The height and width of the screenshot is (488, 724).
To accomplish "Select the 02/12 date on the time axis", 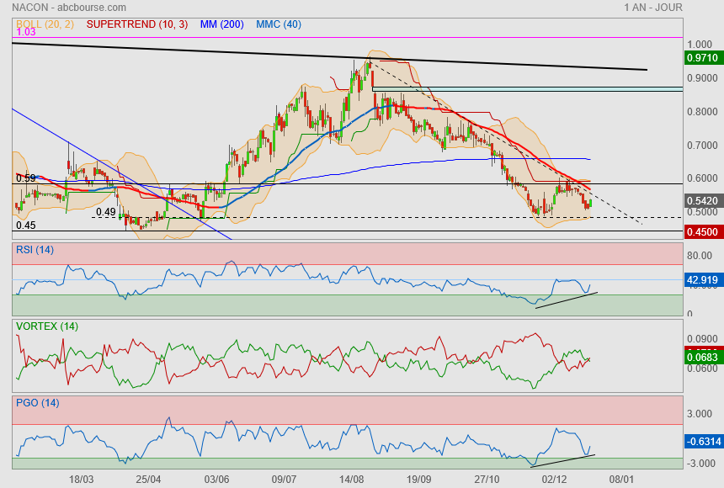I will pyautogui.click(x=554, y=479).
